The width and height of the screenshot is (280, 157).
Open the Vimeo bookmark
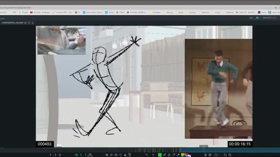[109, 13]
